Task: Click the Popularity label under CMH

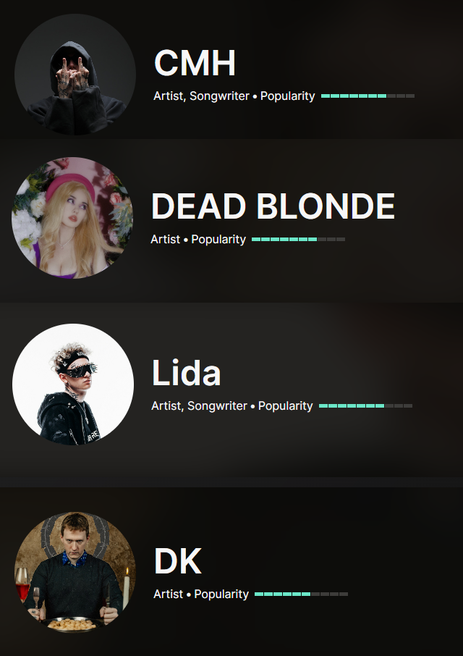Action: click(x=287, y=96)
